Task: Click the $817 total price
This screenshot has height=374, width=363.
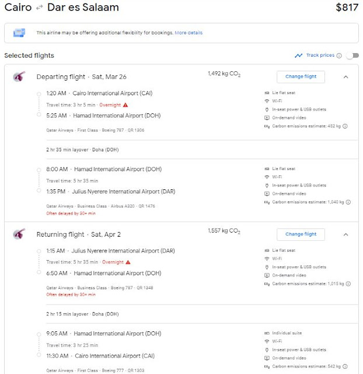Action: coord(347,8)
